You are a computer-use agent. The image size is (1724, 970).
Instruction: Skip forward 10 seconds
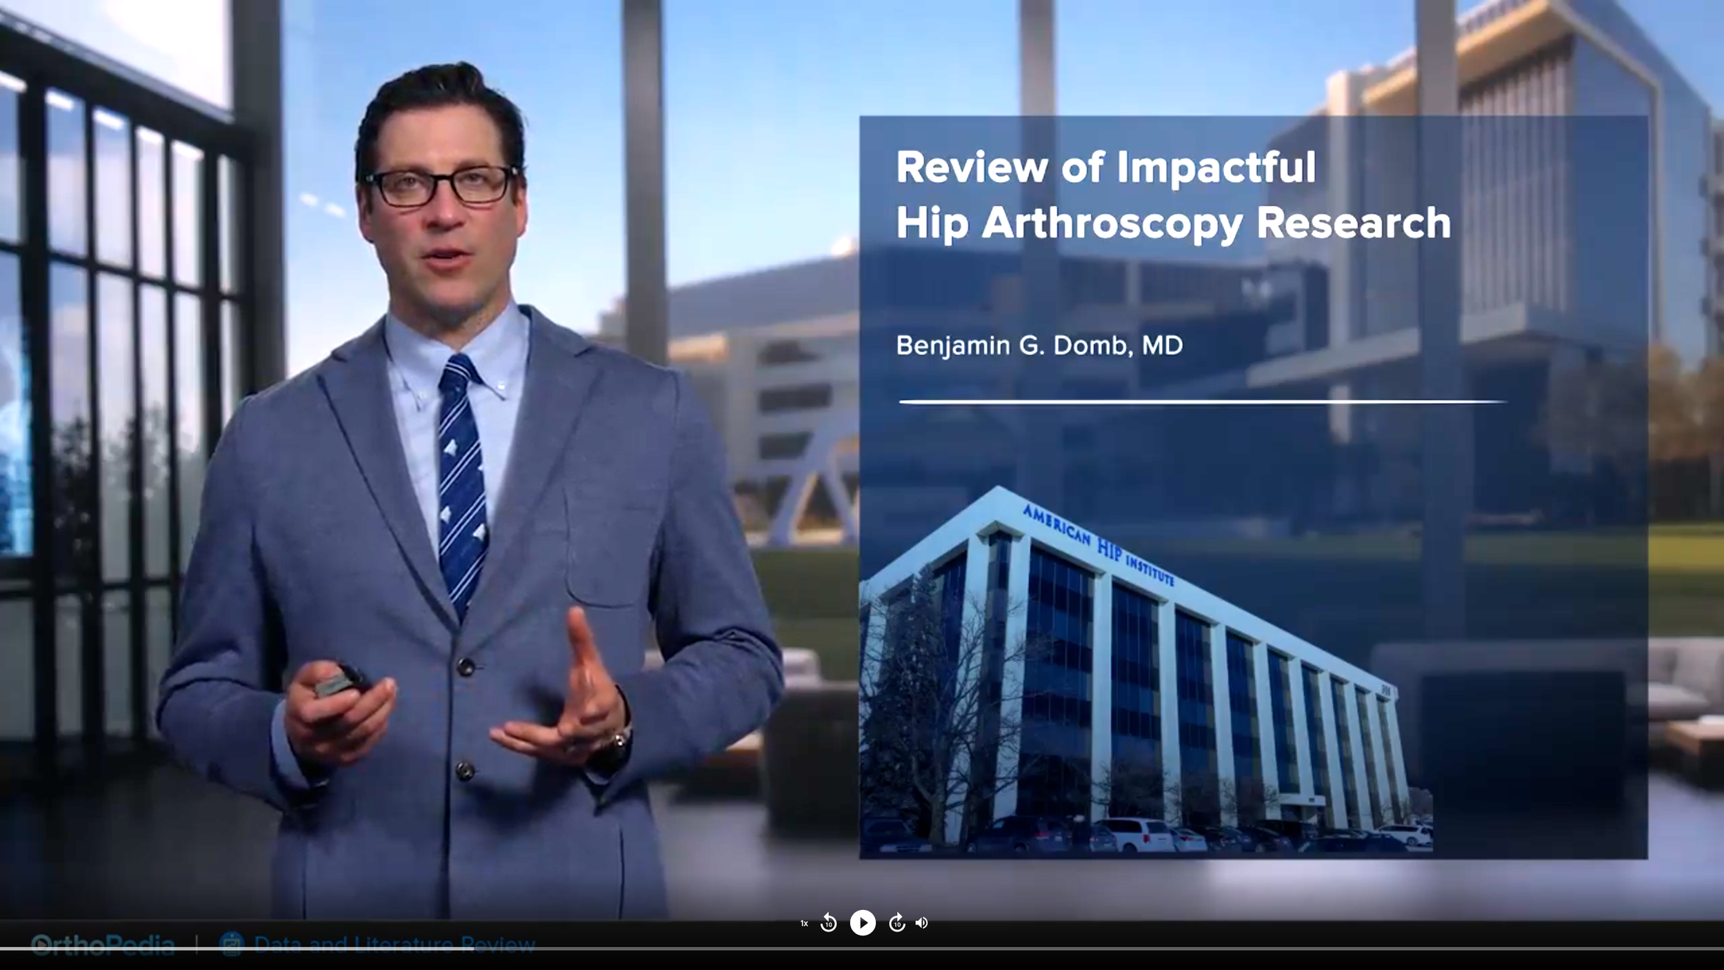pyautogui.click(x=896, y=922)
